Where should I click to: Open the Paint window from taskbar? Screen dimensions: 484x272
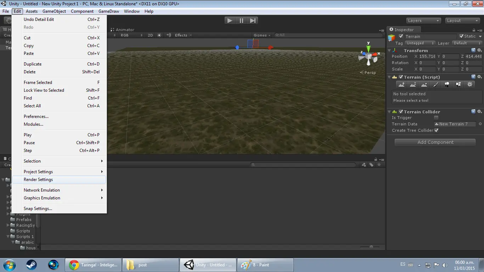[x=265, y=265]
